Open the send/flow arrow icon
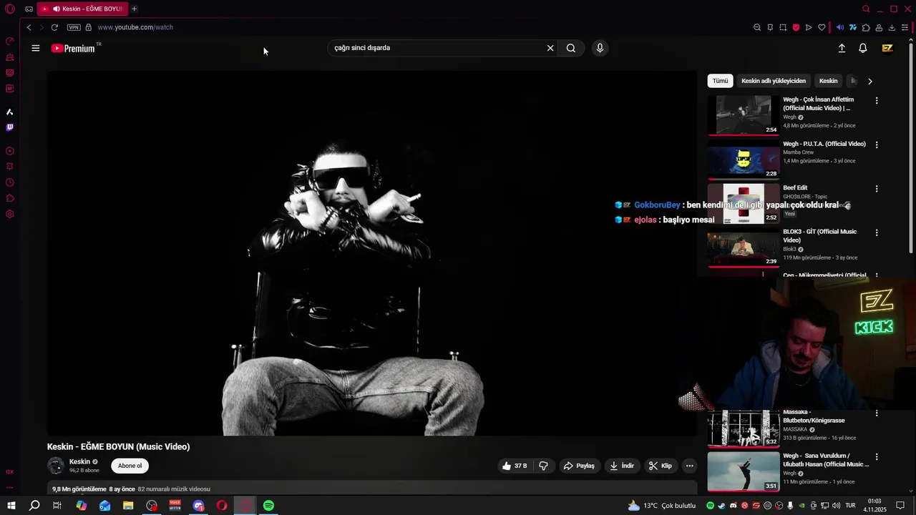Image resolution: width=916 pixels, height=515 pixels. 809,27
